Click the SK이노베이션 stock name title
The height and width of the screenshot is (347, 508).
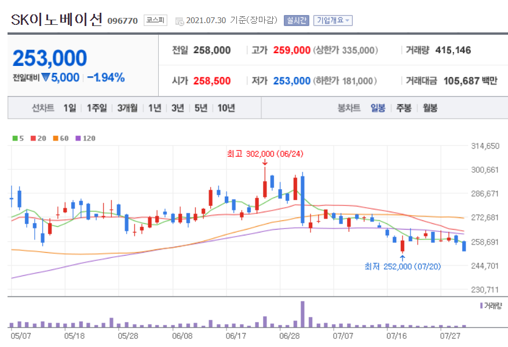point(57,20)
